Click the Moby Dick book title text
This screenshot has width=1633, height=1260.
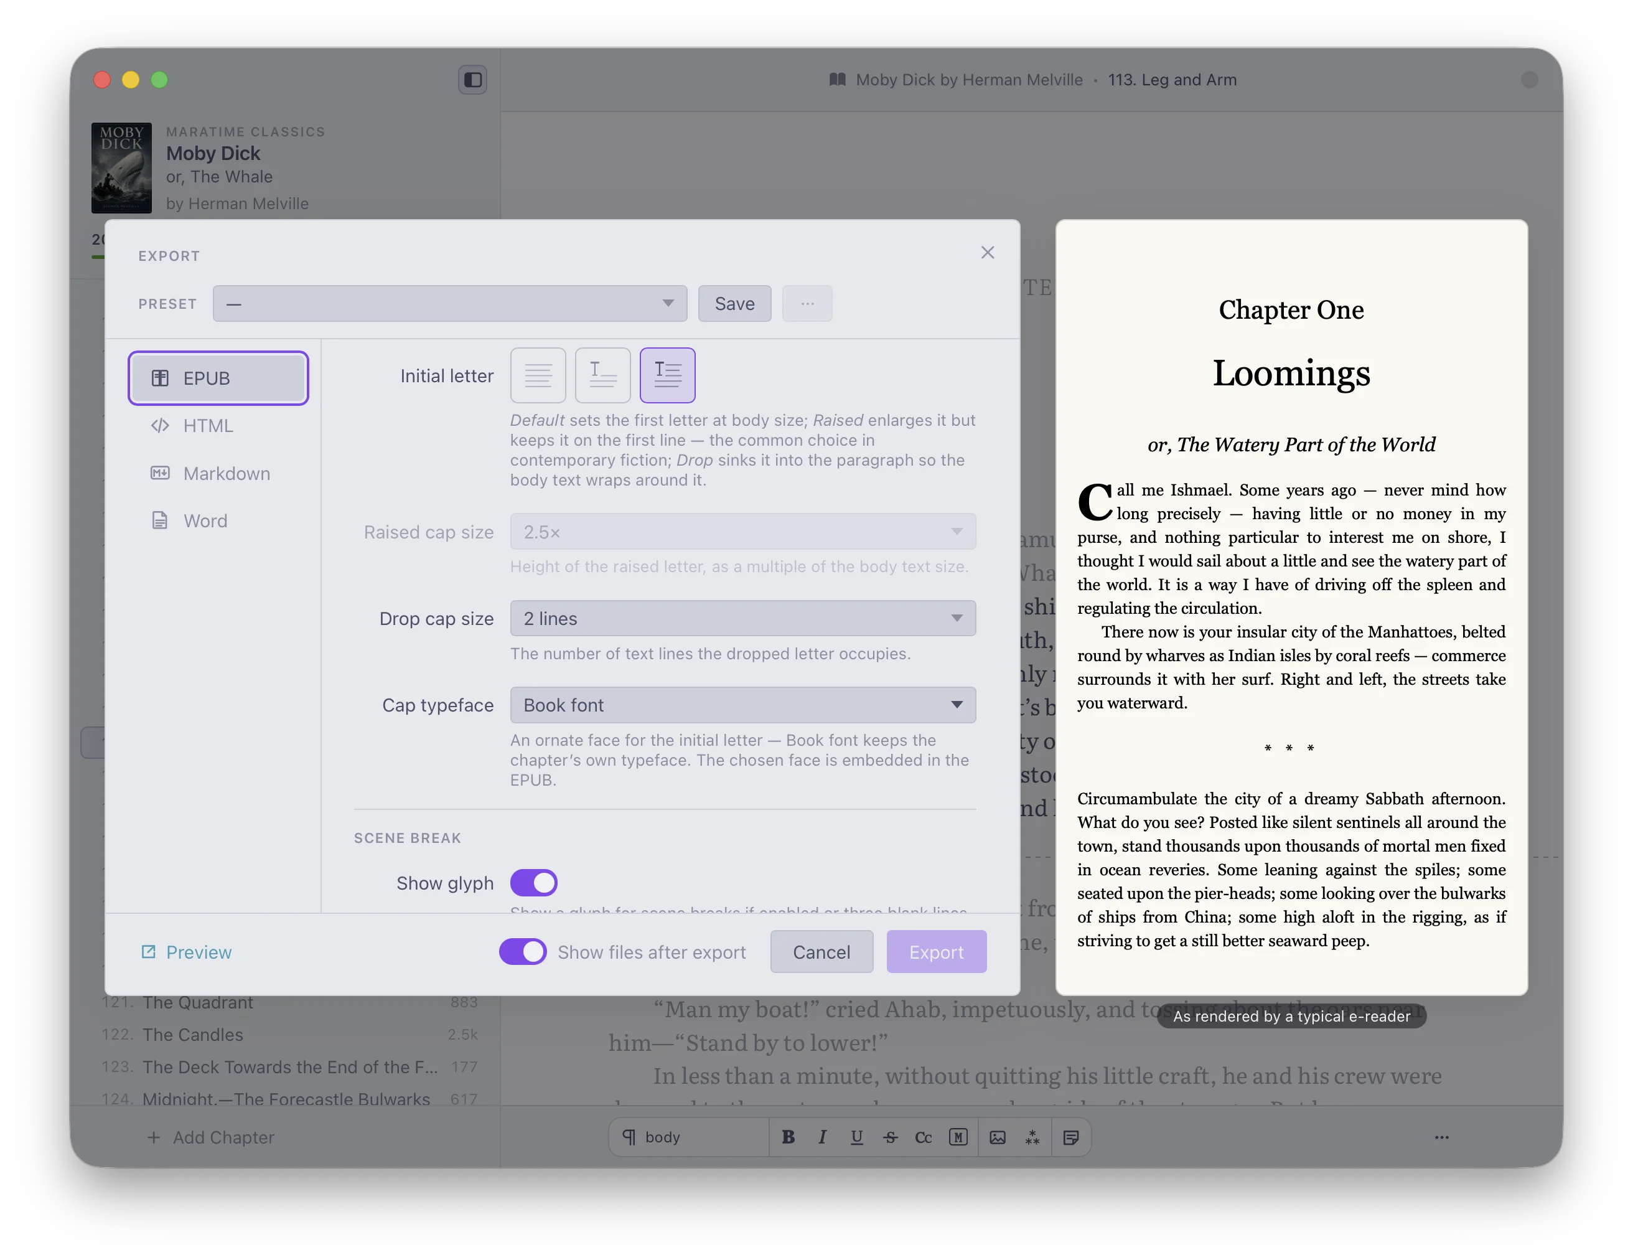213,153
